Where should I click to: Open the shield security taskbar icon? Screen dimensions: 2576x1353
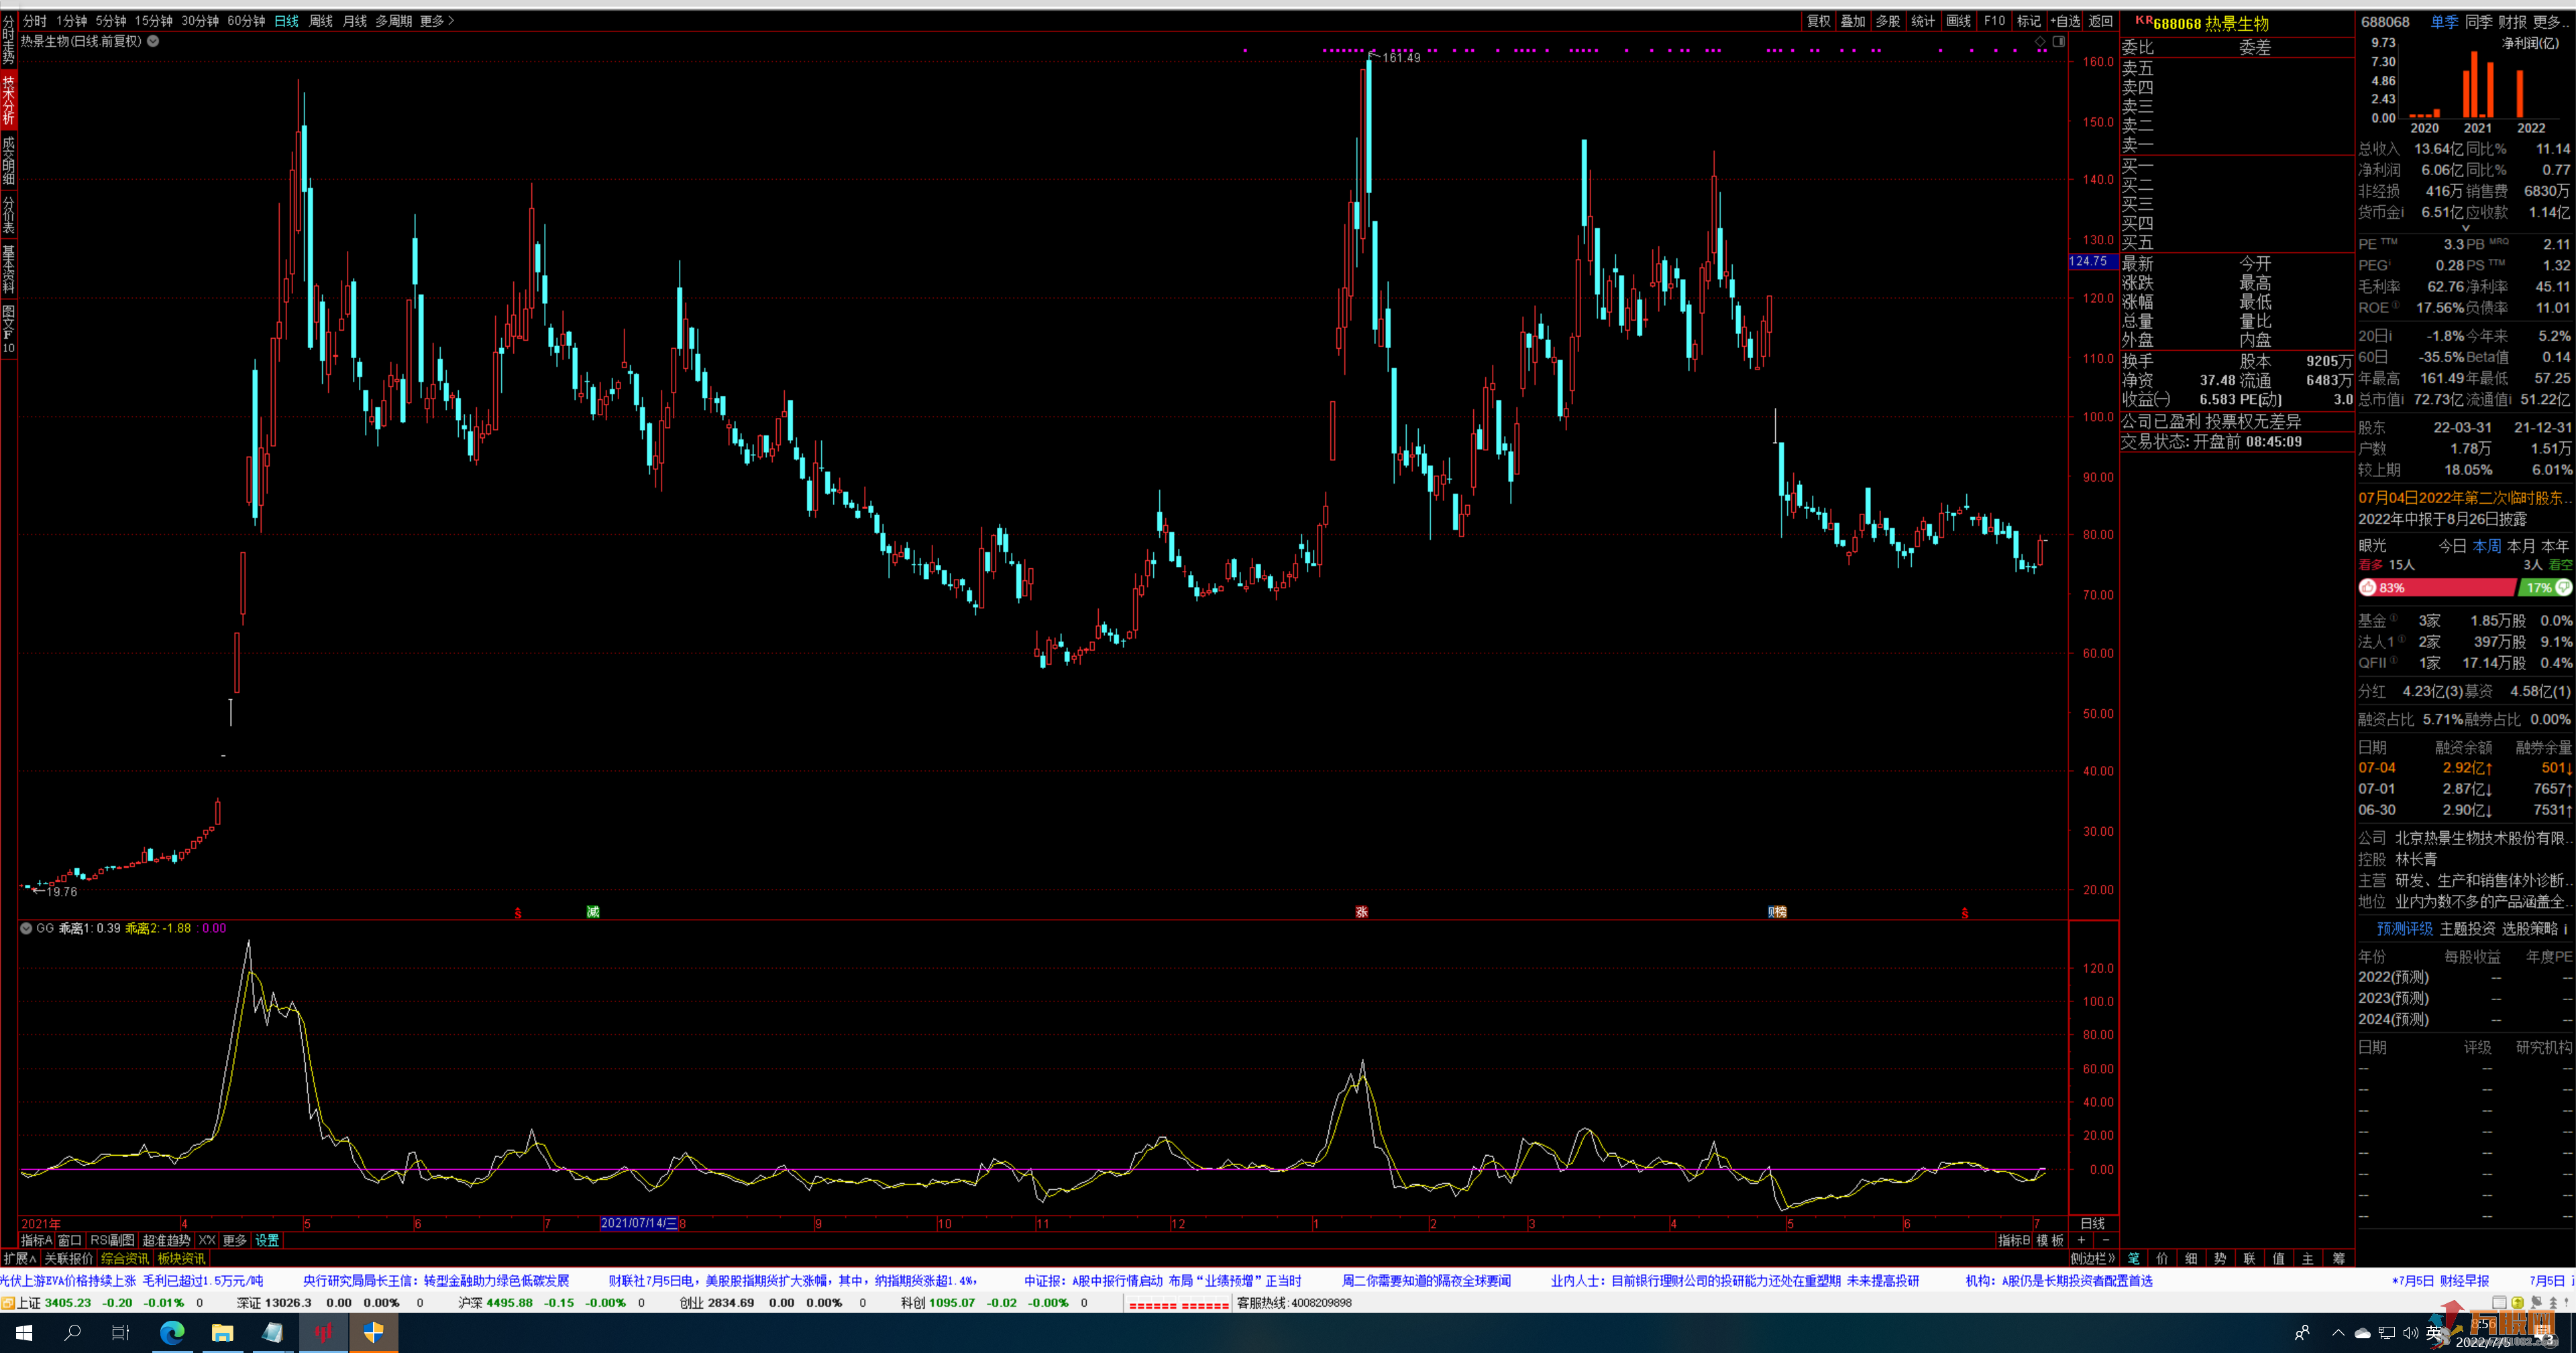tap(374, 1332)
